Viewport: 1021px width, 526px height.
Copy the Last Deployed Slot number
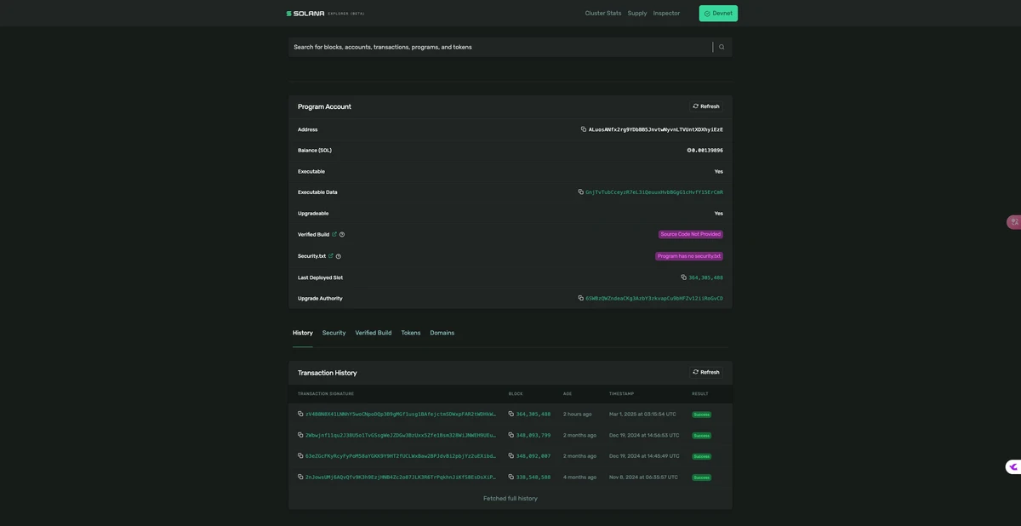[683, 277]
